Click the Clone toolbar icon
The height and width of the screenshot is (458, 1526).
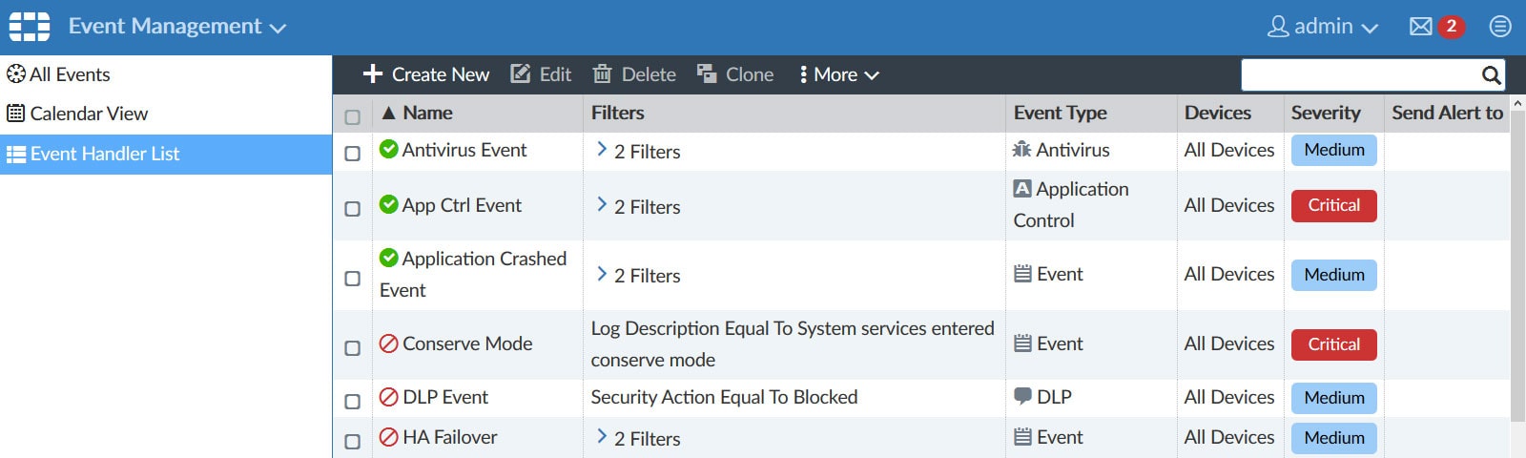[x=707, y=74]
